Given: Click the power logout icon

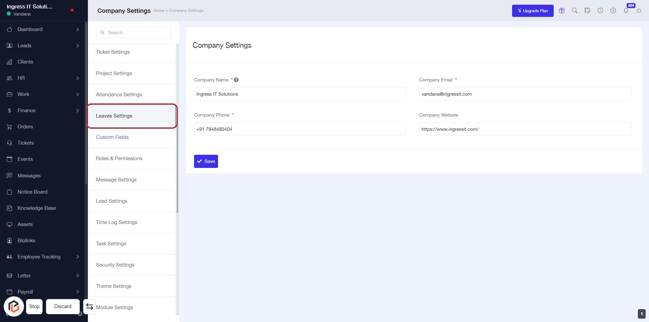Looking at the screenshot, I should pos(639,10).
